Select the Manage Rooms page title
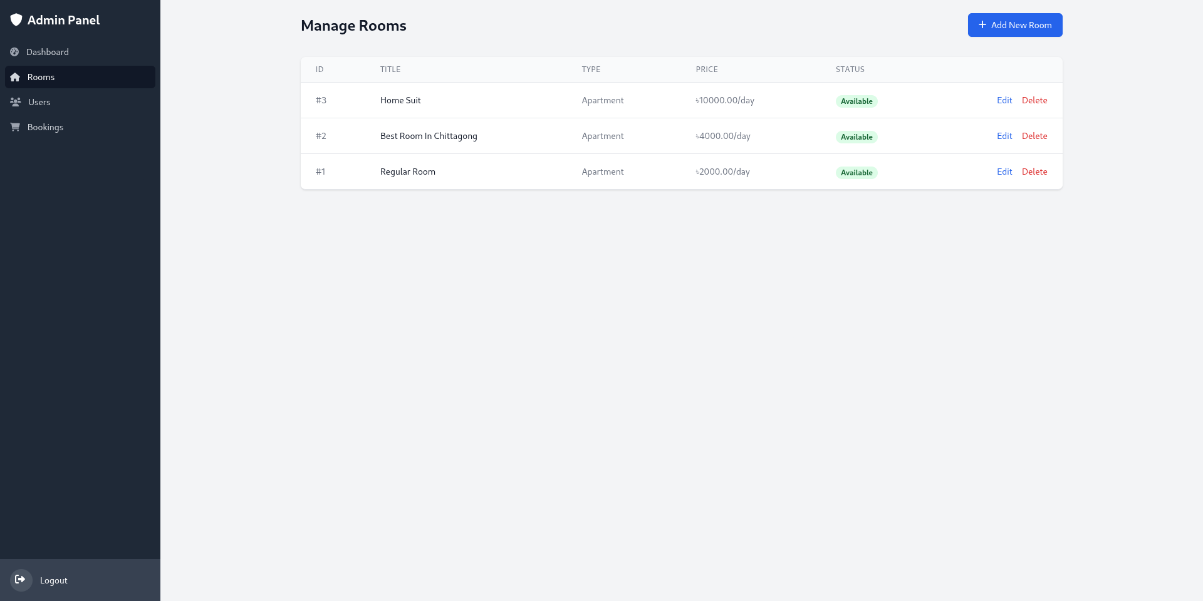1203x601 pixels. click(353, 26)
